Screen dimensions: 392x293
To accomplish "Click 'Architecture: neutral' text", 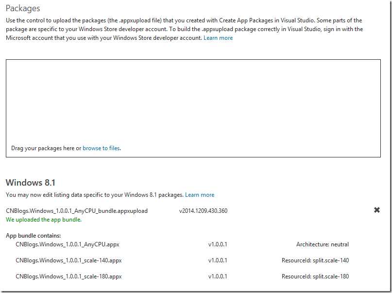I will coord(323,244).
